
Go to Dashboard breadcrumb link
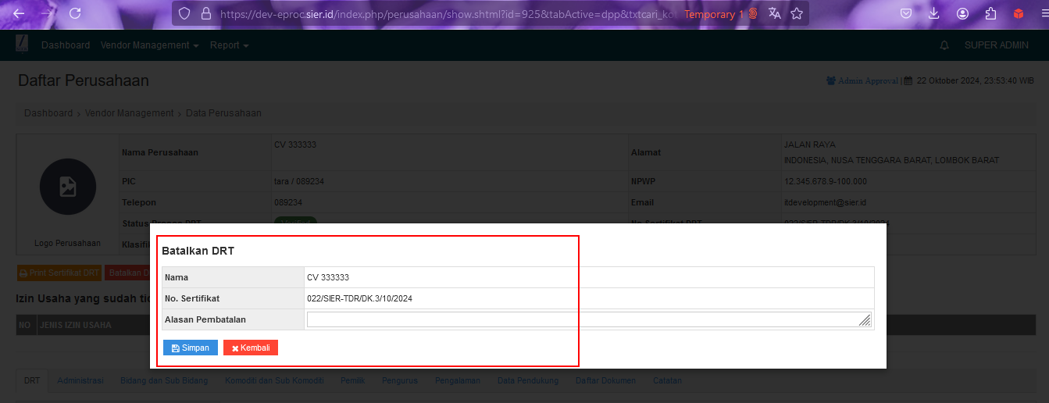pyautogui.click(x=48, y=113)
